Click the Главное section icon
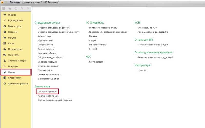This screenshot has width=205, height=128. tap(5, 15)
